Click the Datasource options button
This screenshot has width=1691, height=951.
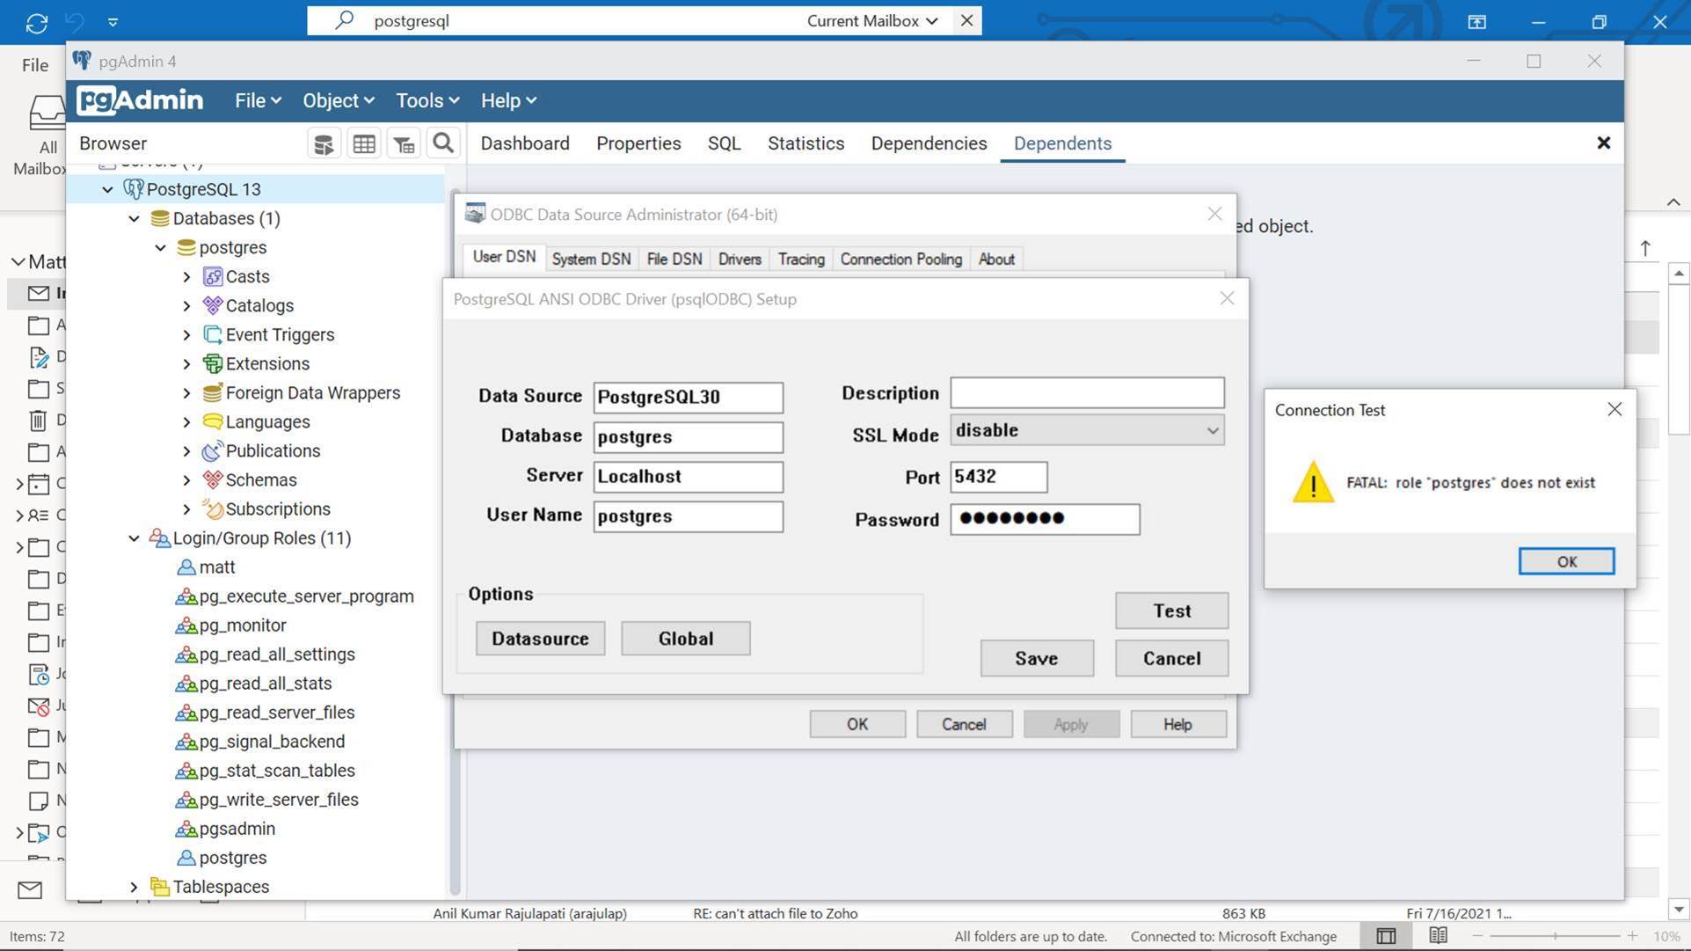(540, 639)
